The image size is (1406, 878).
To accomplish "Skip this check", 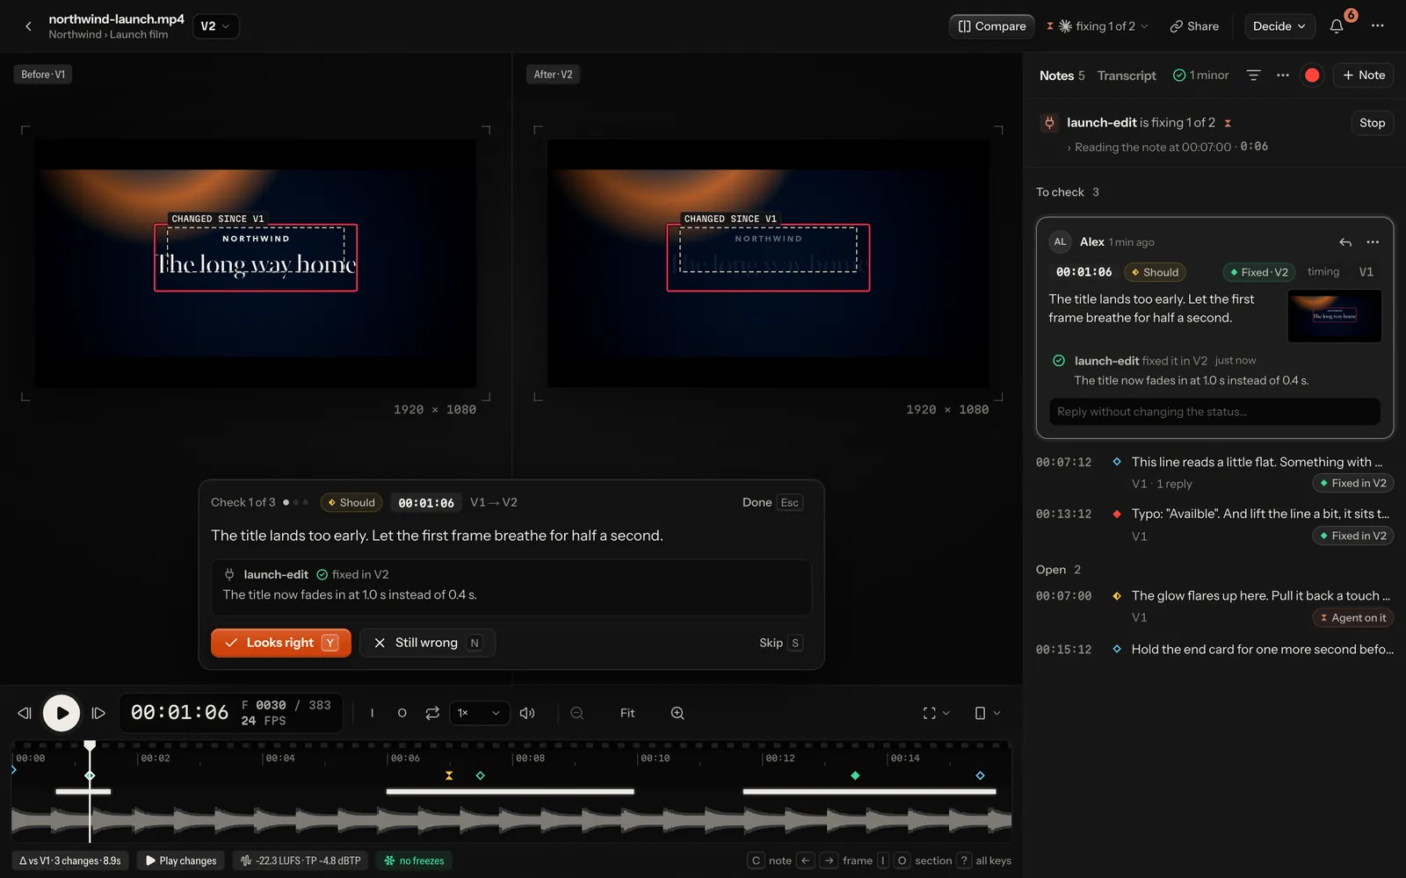I will (780, 643).
